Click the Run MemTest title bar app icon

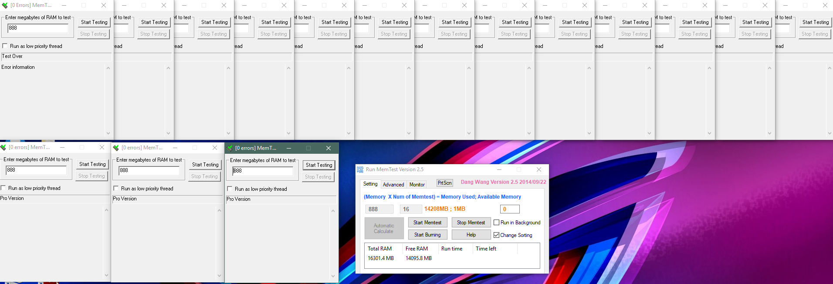[x=360, y=169]
